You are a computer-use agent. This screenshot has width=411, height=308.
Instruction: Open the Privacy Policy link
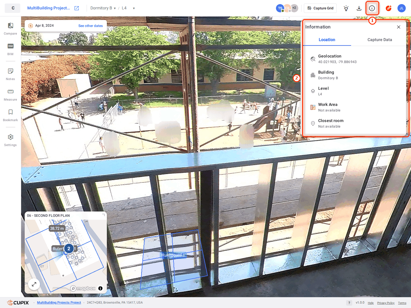pyautogui.click(x=386, y=303)
